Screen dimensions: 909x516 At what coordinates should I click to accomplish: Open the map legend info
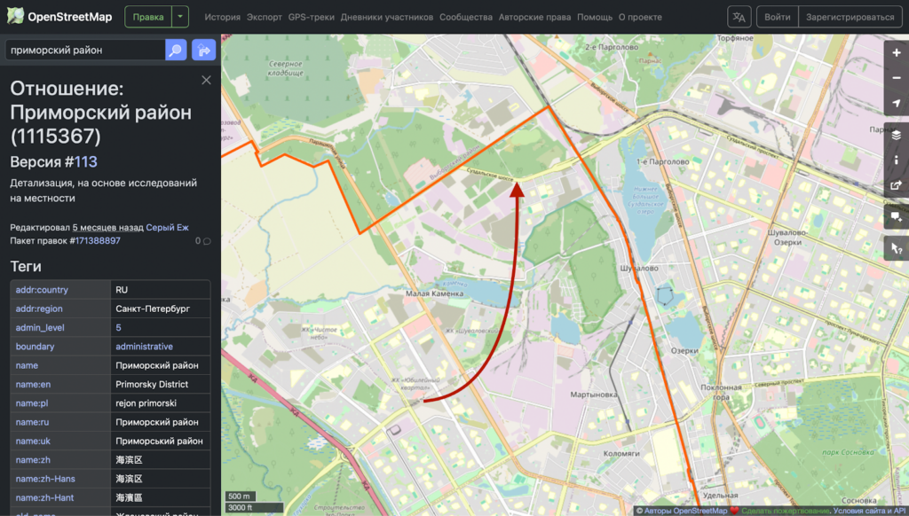(x=896, y=160)
